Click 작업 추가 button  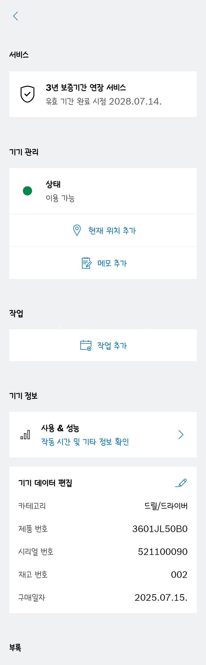[112, 346]
